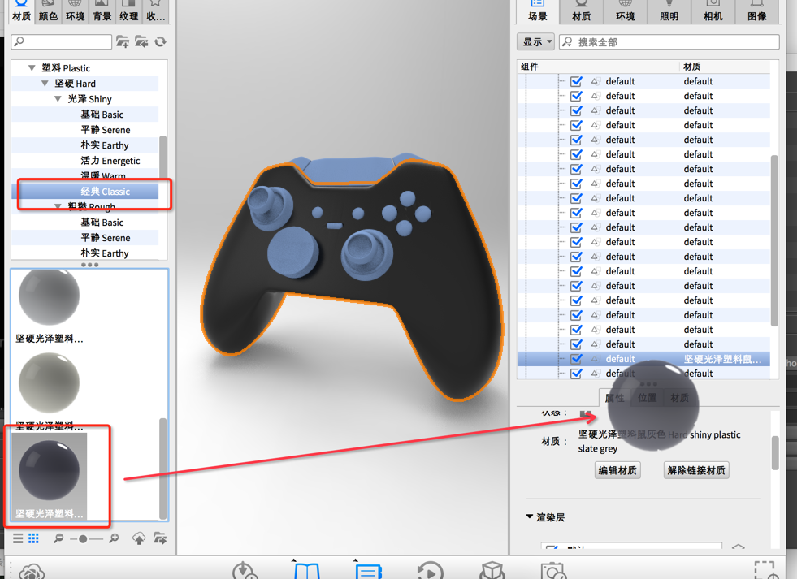Screen dimensions: 797x579
Task: Open the Animation icon in bottom toolbar
Action: 431,571
